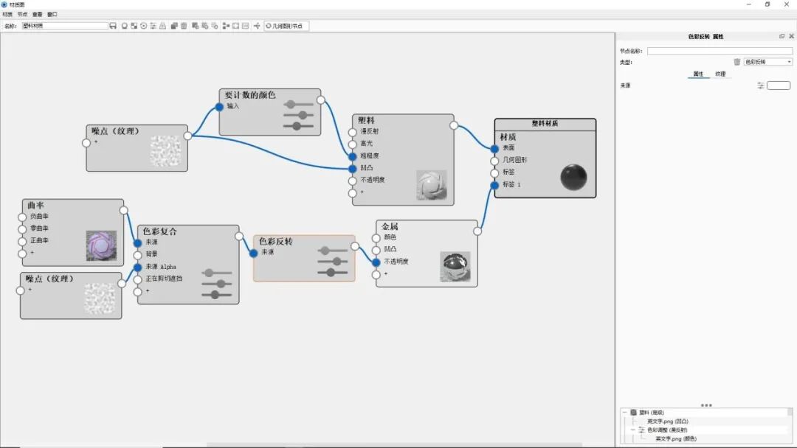
Task: Click the float panel icon on the 色彩反转 属性 header
Action: coord(782,36)
